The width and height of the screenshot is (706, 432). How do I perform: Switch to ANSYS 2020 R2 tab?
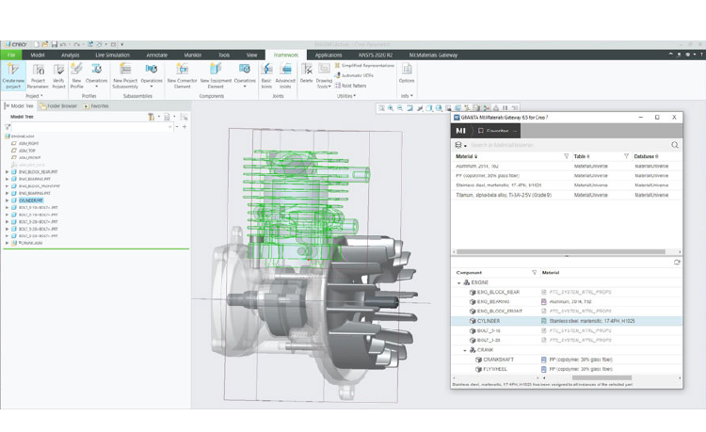tap(375, 55)
